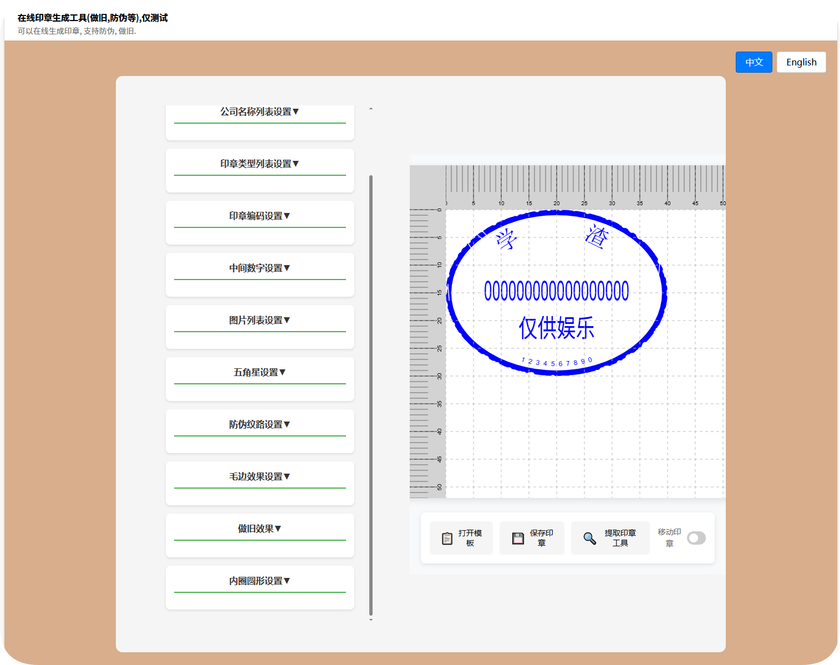Expand the 中间数字设置 section
Viewport: 840px width, 665px height.
pyautogui.click(x=259, y=267)
